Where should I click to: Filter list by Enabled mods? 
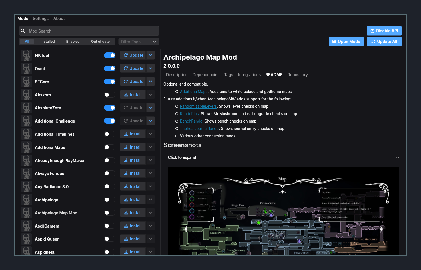click(73, 42)
